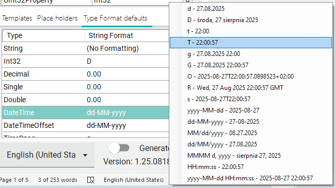Click 'Page 1 of 5' in status bar

[x=14, y=180]
